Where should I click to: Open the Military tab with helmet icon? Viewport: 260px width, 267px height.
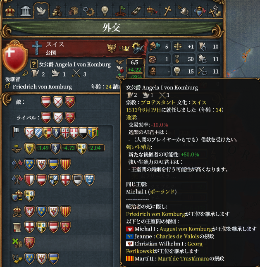(184, 11)
